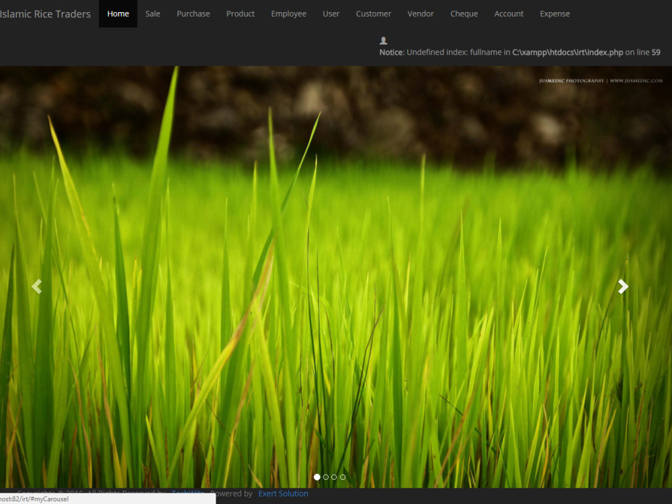Go to the Cheque menu

(464, 13)
